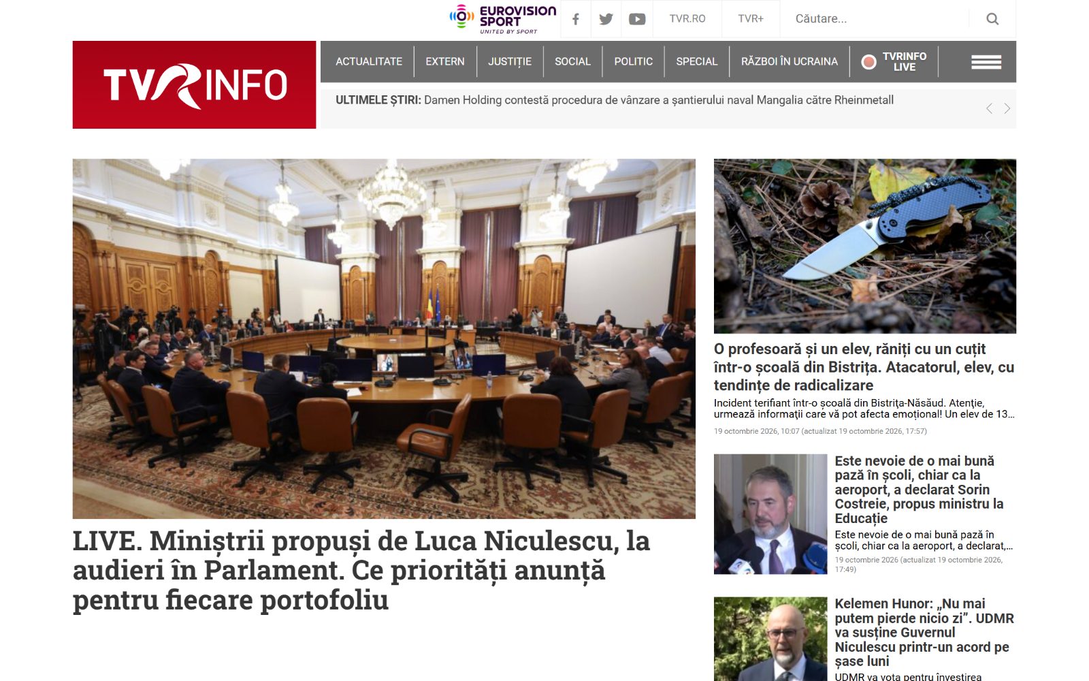Show previous headline in Ultimele Știri
Screen dimensions: 1089x681
(x=989, y=108)
